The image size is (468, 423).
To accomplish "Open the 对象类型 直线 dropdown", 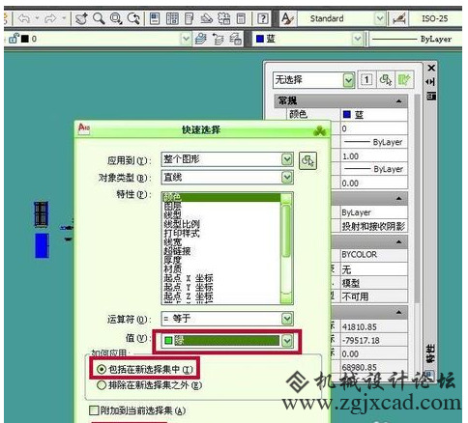I will tap(287, 178).
